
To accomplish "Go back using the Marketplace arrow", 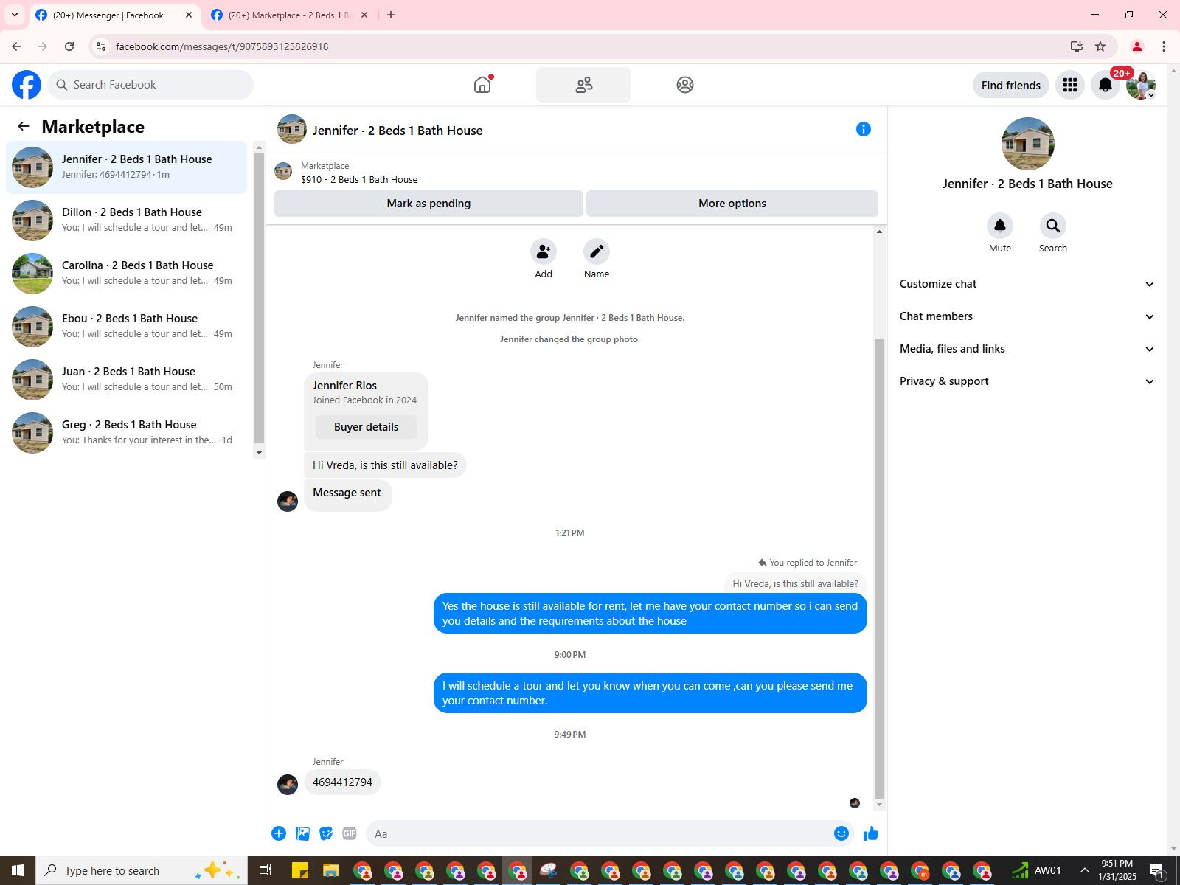I will pyautogui.click(x=24, y=127).
